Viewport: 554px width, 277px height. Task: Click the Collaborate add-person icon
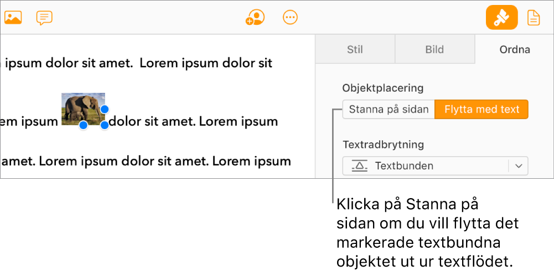pos(255,17)
